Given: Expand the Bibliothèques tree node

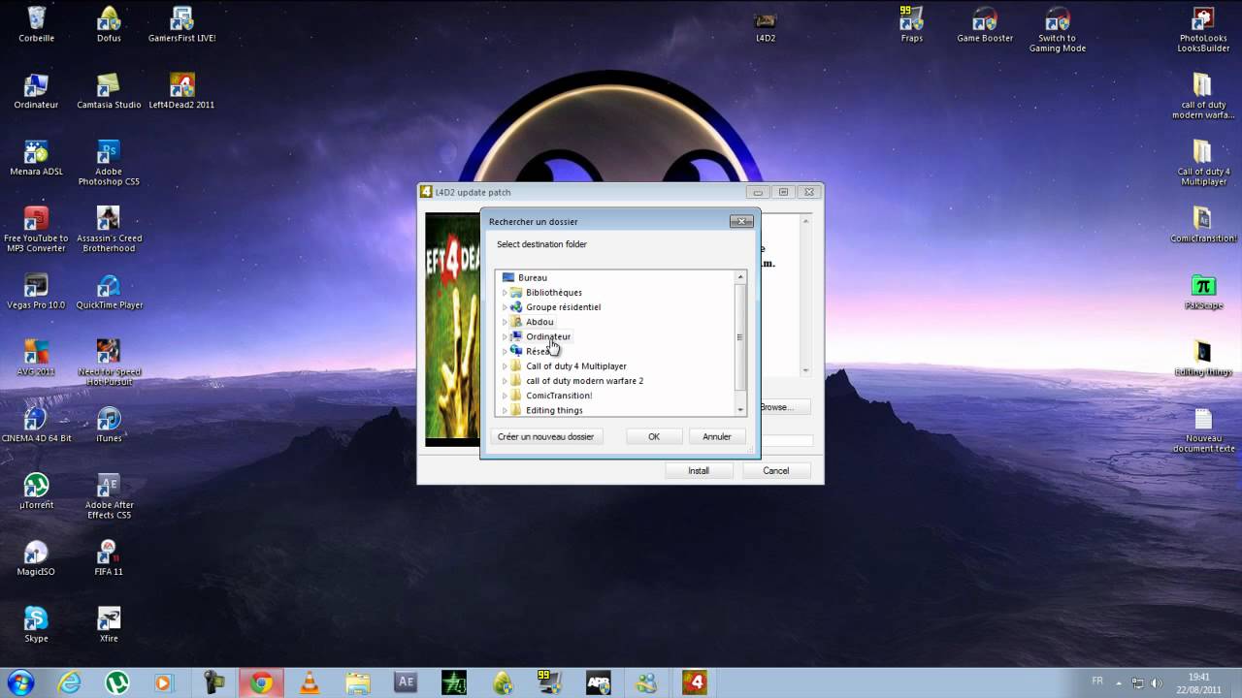Looking at the screenshot, I should coord(505,293).
